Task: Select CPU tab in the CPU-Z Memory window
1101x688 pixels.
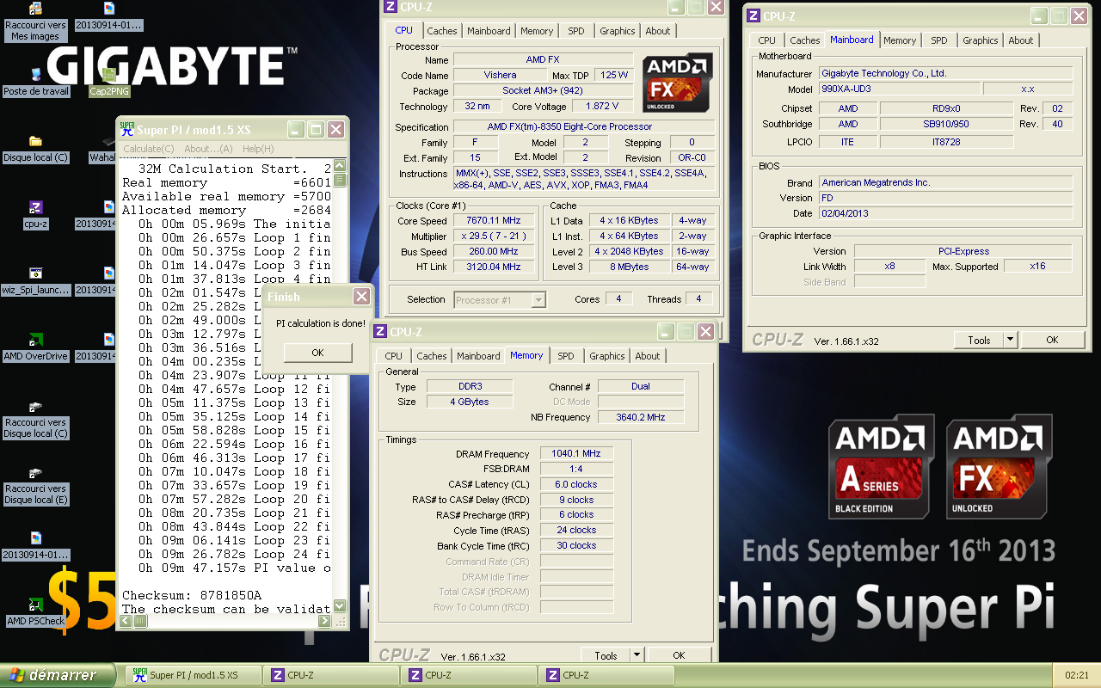Action: [393, 356]
